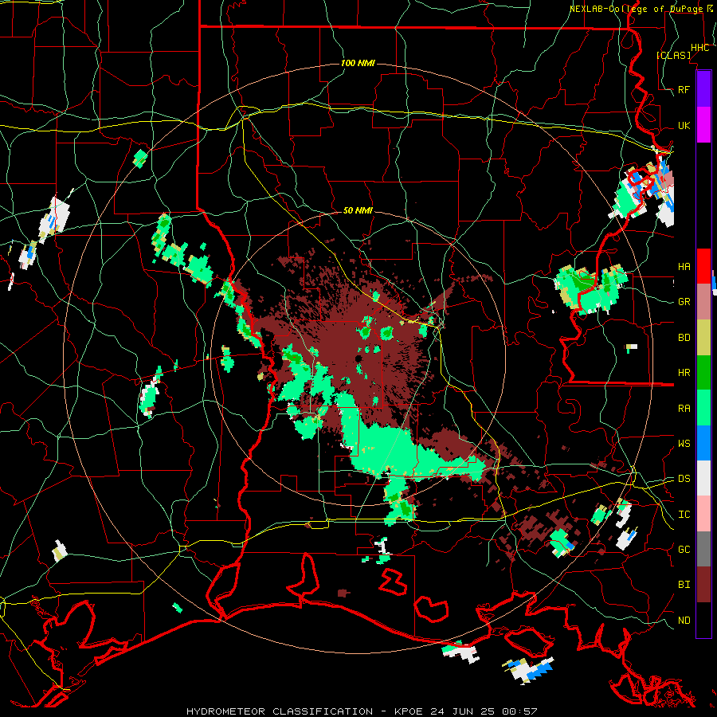Image resolution: width=717 pixels, height=717 pixels.
Task: Click the HR dark green legend swatch
Action: [703, 373]
